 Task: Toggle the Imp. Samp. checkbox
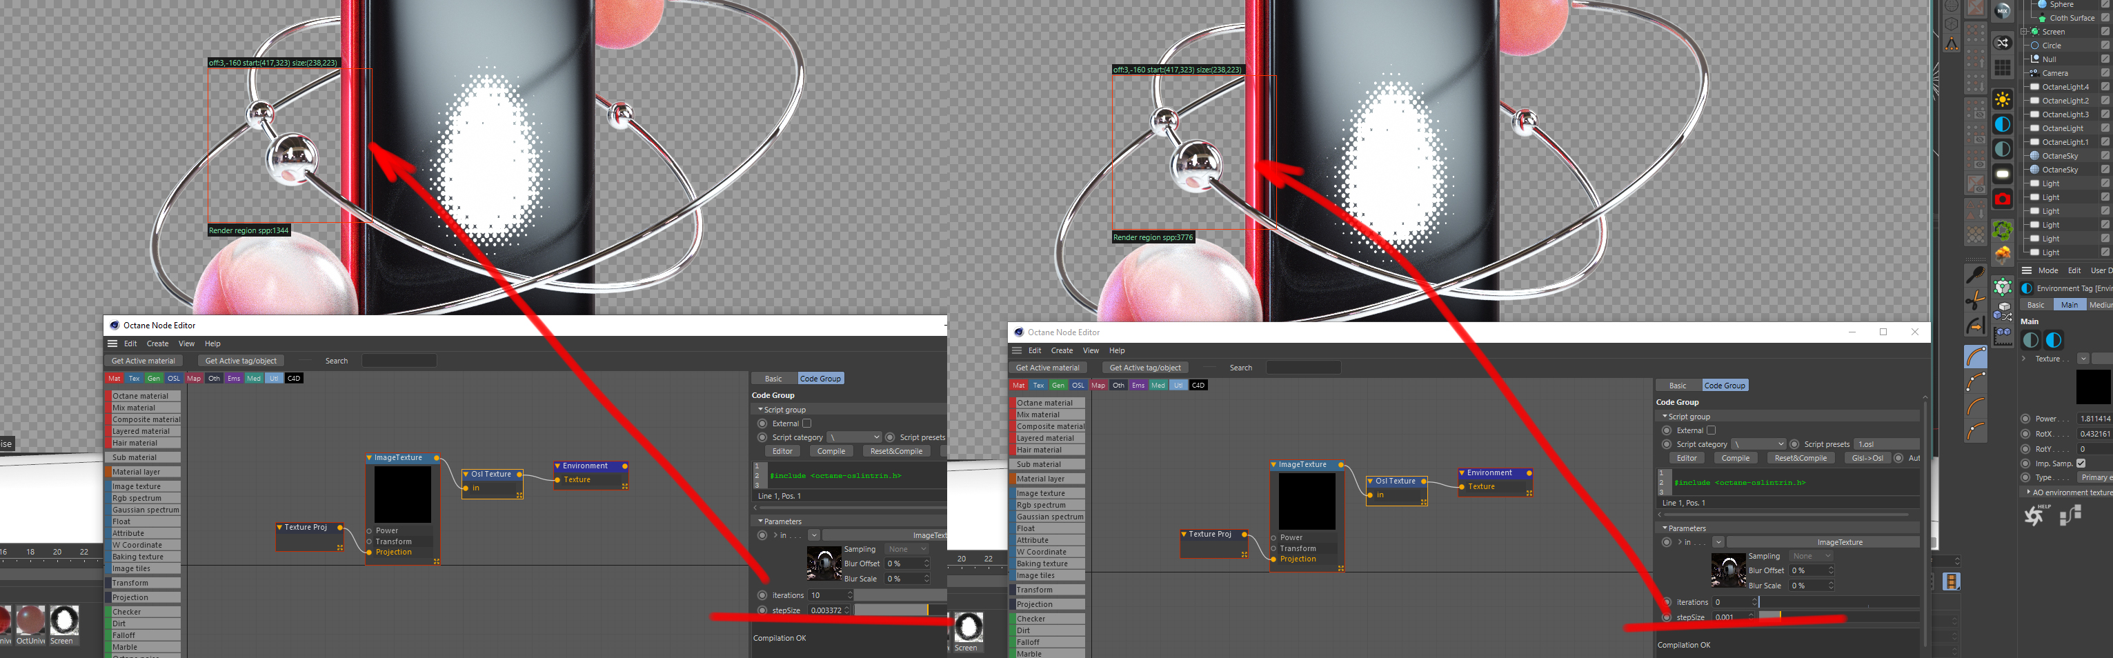pos(2081,463)
